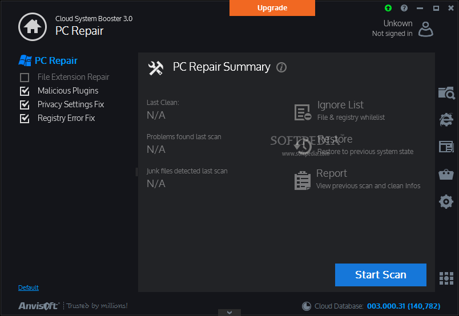
Task: Click the Cloud Database clock icon
Action: (307, 306)
